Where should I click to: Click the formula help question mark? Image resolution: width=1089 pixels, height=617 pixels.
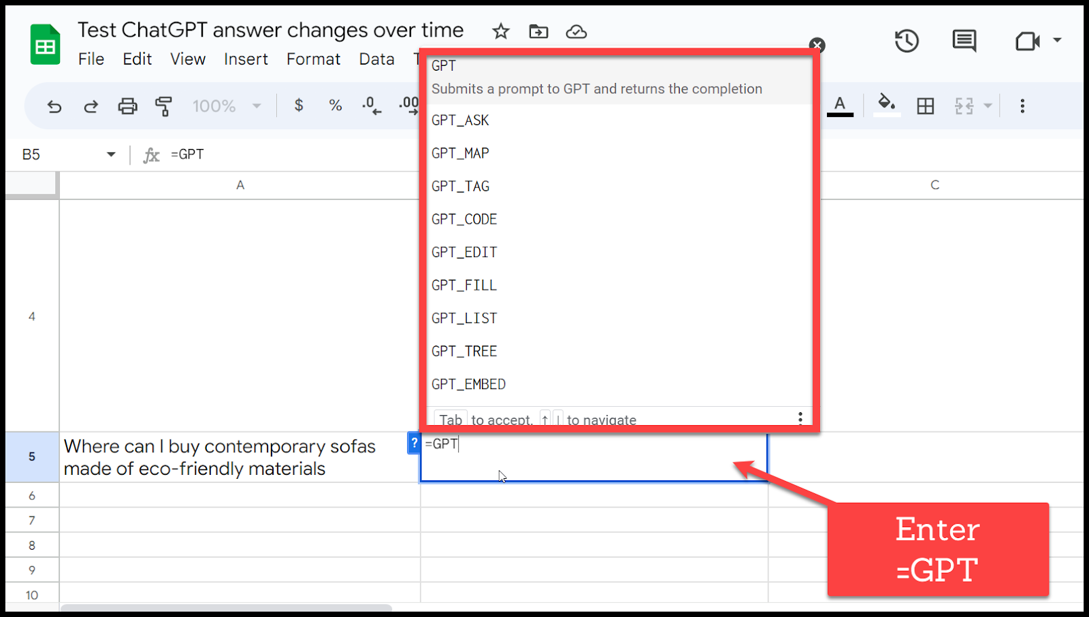click(x=414, y=443)
